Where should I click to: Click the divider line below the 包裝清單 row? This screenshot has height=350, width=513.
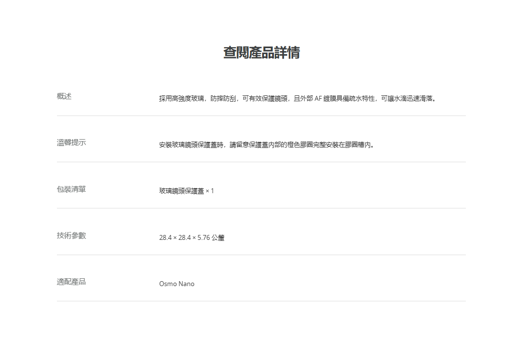tap(261, 208)
